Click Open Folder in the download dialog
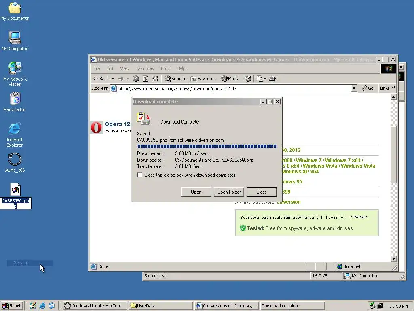The image size is (414, 311). point(229,192)
